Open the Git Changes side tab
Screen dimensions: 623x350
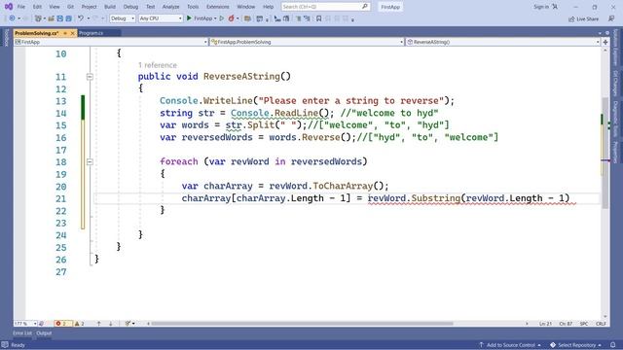(x=616, y=84)
